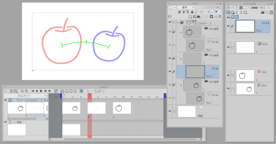This screenshot has height=144, width=276.
Task: Adjust the onion skin opacity slider in Animation Cels
Action: [251, 7]
